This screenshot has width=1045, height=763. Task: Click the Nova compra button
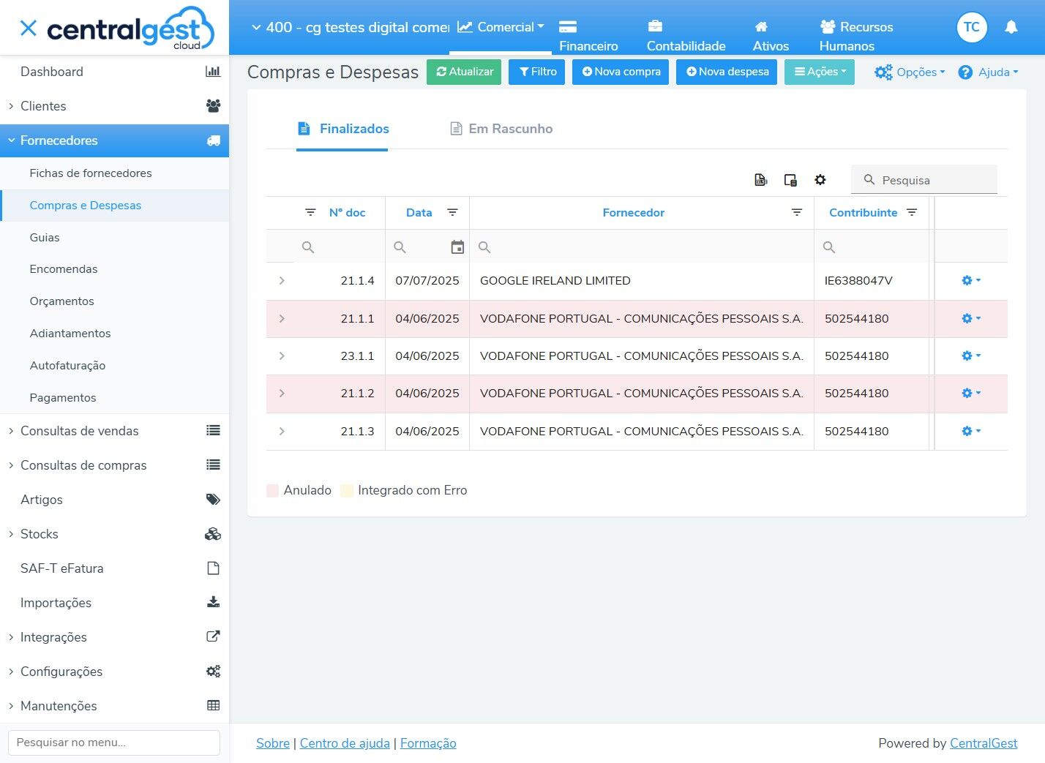point(621,72)
